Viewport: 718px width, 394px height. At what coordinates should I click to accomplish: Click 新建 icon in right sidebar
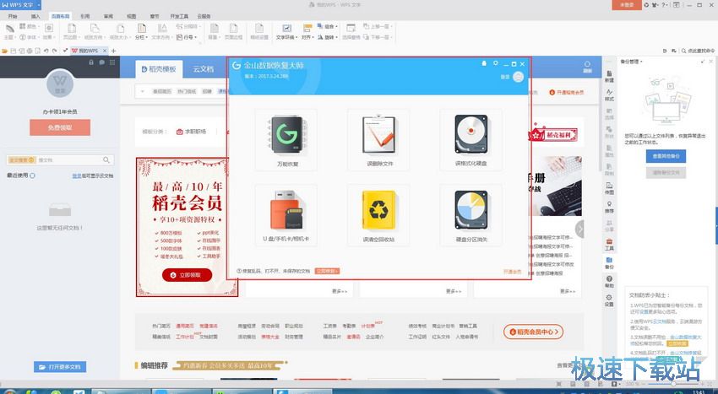[609, 76]
